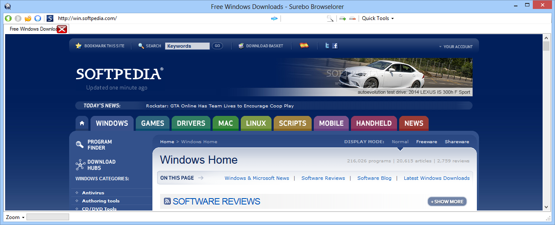The height and width of the screenshot is (225, 555).
Task: Click the Program Finder magnifier icon
Action: coord(80,144)
